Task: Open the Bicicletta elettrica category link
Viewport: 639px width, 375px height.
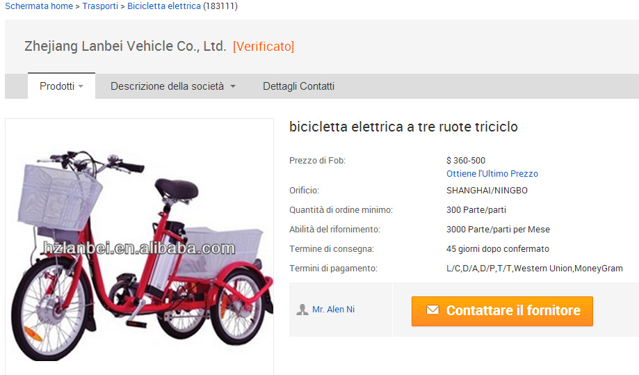Action: pos(164,6)
